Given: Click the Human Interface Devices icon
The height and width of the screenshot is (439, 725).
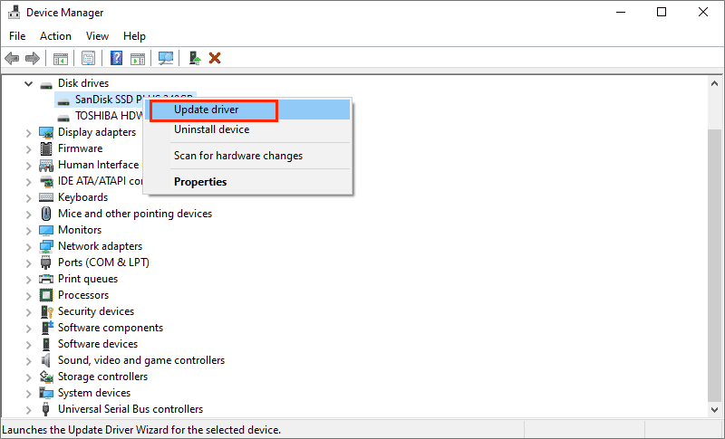Looking at the screenshot, I should 46,166.
